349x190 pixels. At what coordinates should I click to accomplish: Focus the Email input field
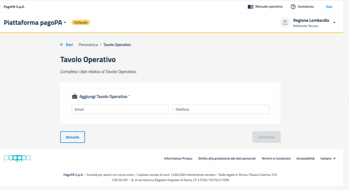point(120,109)
